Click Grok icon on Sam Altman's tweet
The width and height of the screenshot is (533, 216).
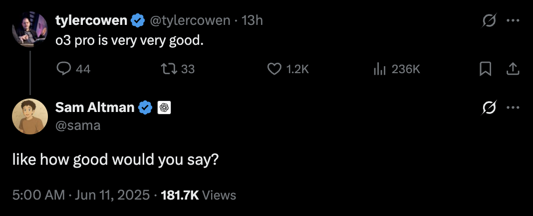[x=490, y=108]
